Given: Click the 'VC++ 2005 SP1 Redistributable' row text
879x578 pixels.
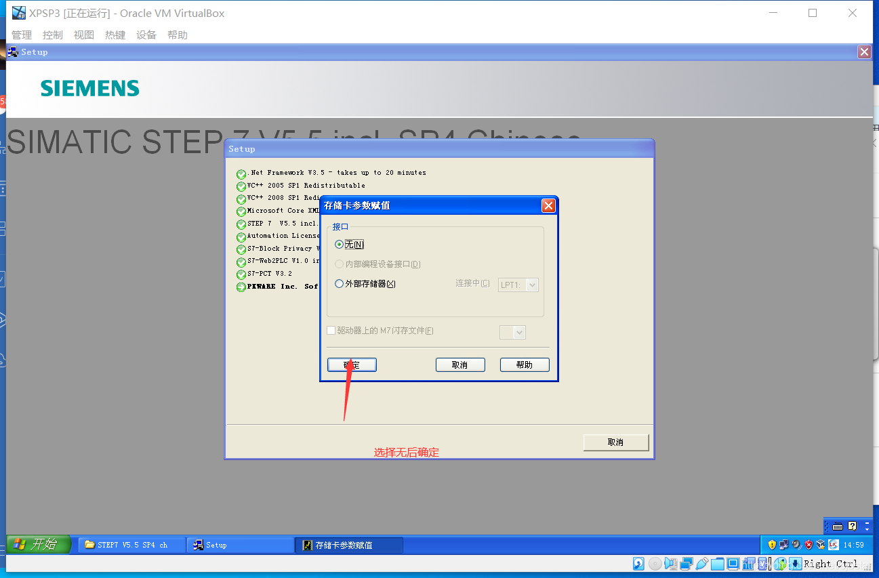Looking at the screenshot, I should (306, 186).
